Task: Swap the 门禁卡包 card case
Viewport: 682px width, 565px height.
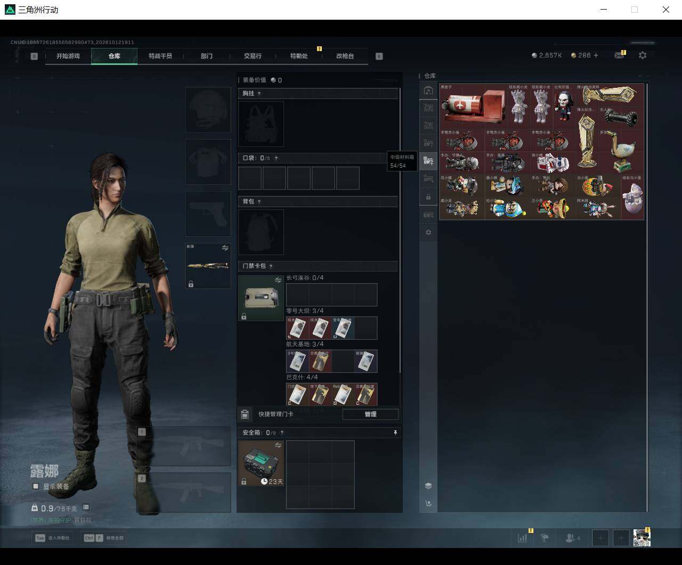Action: 278,280
